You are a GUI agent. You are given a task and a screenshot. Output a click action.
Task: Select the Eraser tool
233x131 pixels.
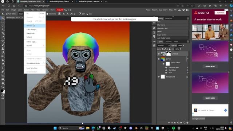3,52
